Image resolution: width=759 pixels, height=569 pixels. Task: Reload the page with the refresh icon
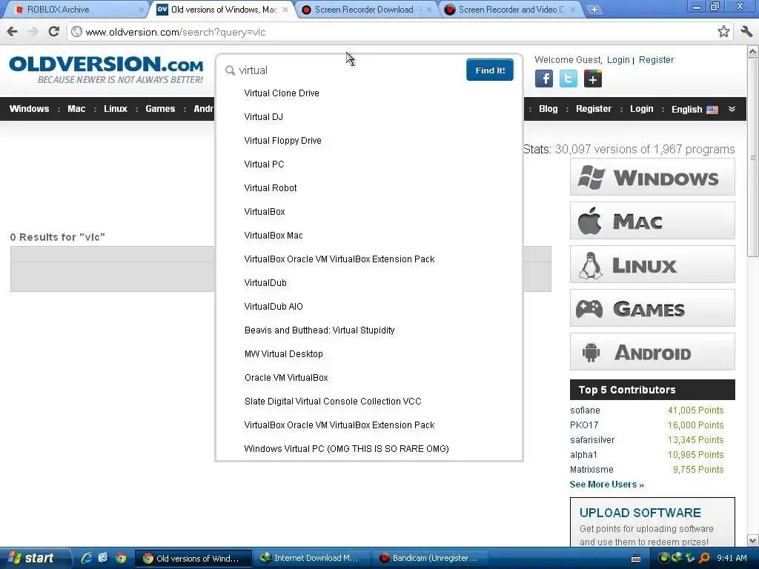point(53,32)
